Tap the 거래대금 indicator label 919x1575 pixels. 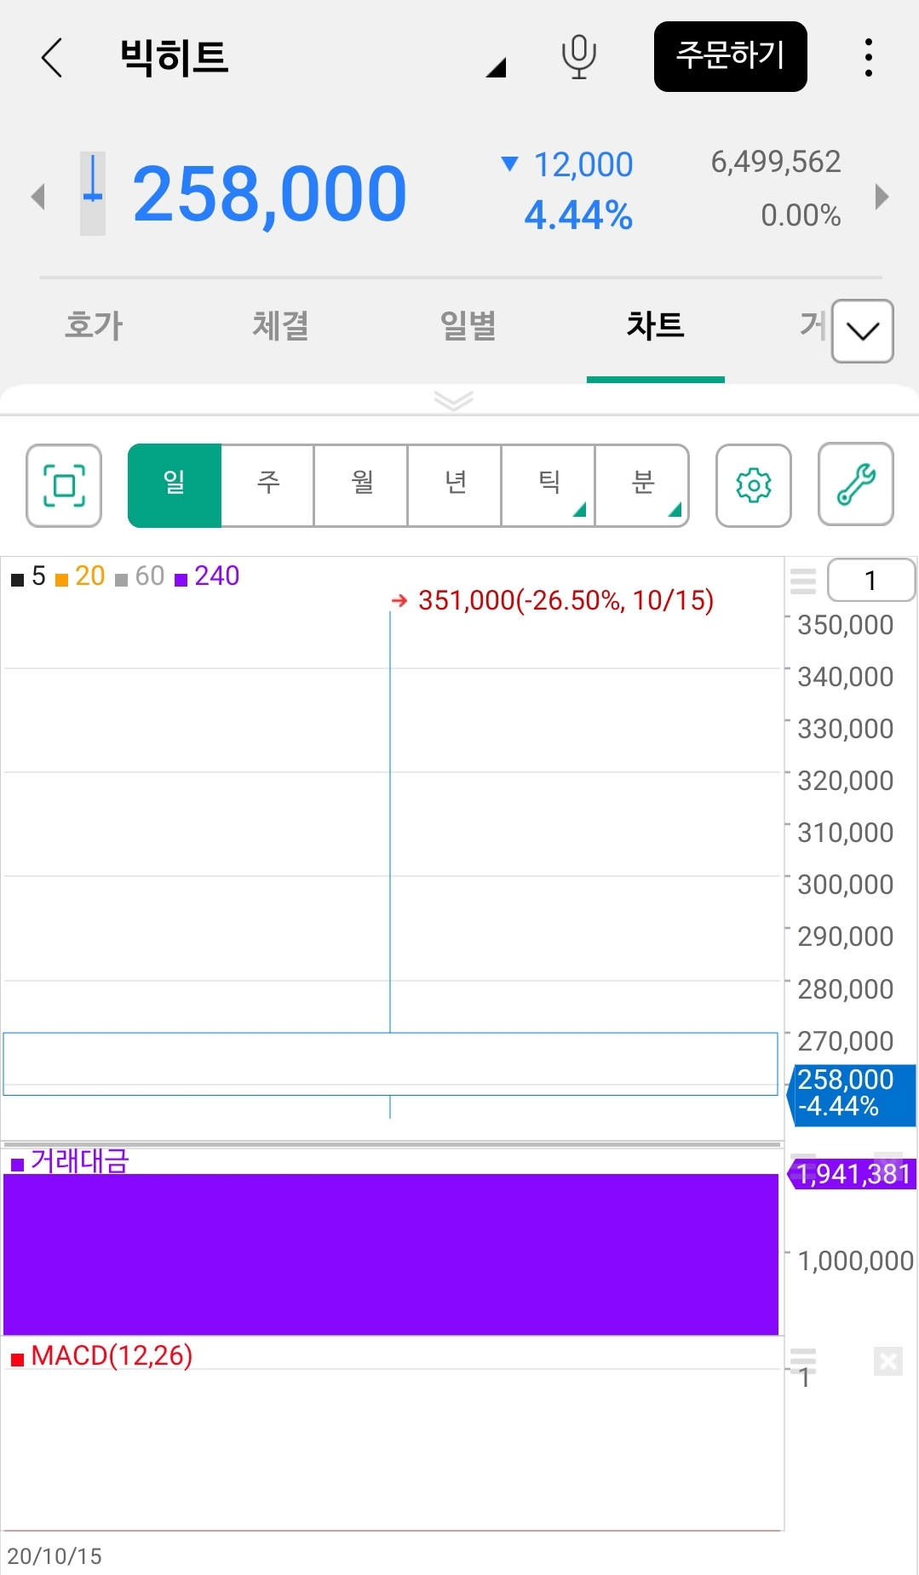pyautogui.click(x=70, y=1161)
